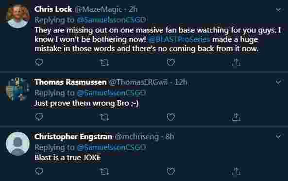Open @SamuelssonCSGO link in Chris Lock's reply
Image resolution: width=288 pixels, height=181 pixels.
[112, 20]
